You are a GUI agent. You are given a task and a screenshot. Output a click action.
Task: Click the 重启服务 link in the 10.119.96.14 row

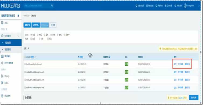coord(187,88)
